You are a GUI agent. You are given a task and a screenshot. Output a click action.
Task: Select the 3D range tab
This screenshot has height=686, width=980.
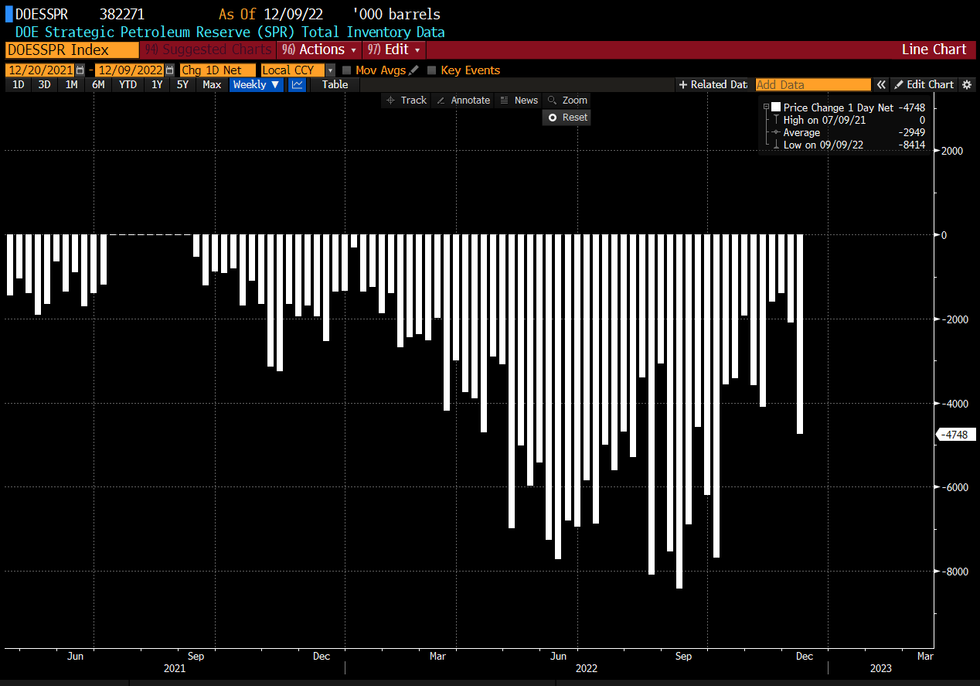pos(45,84)
